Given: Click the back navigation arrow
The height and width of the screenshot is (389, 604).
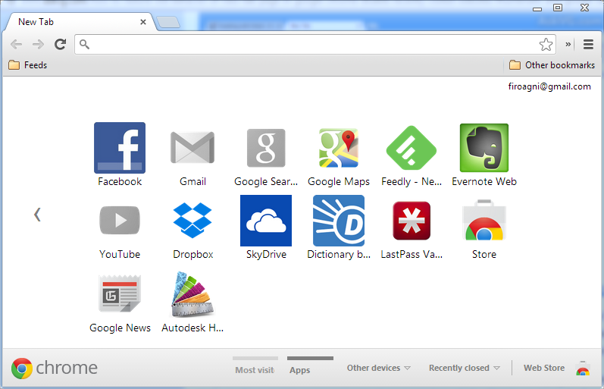Looking at the screenshot, I should click(16, 44).
